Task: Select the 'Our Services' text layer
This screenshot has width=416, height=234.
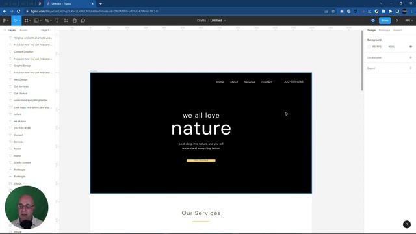Action: pos(21,86)
